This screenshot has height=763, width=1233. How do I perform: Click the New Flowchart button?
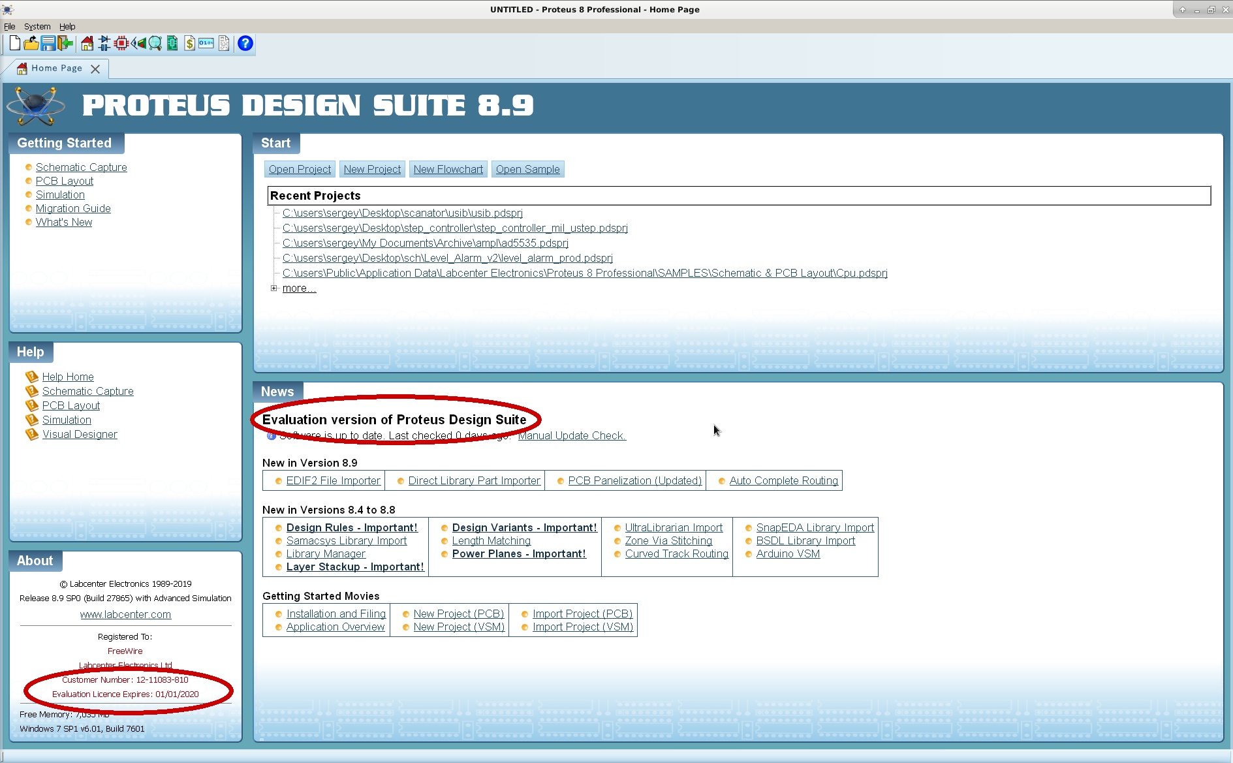(x=448, y=169)
